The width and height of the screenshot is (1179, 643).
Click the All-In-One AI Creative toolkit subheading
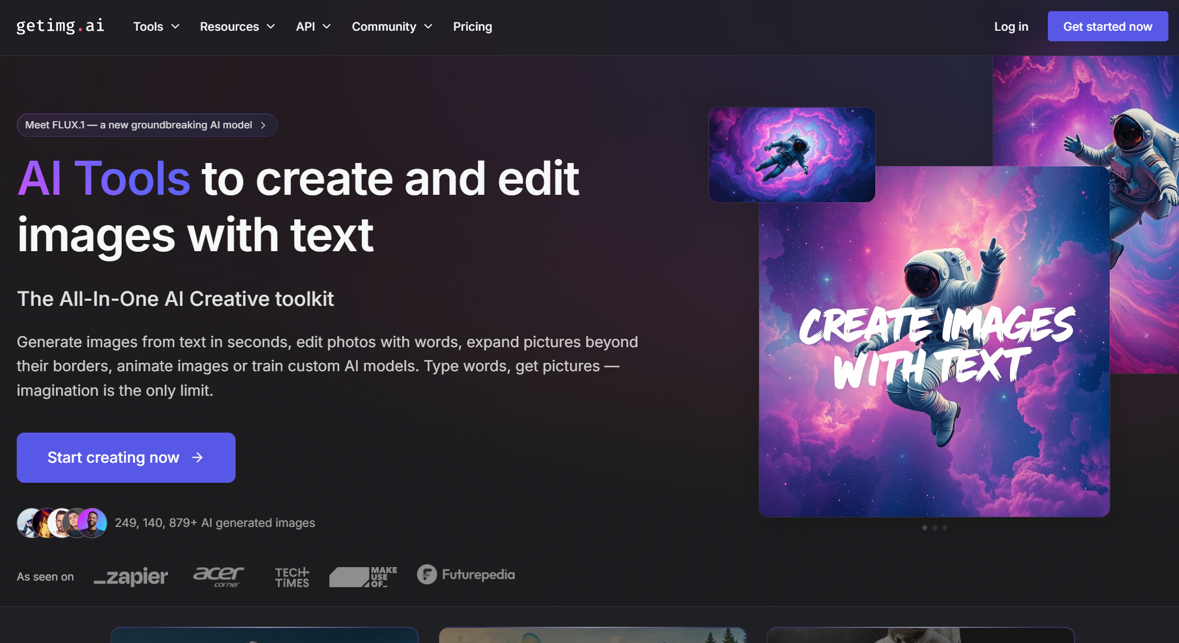tap(175, 299)
